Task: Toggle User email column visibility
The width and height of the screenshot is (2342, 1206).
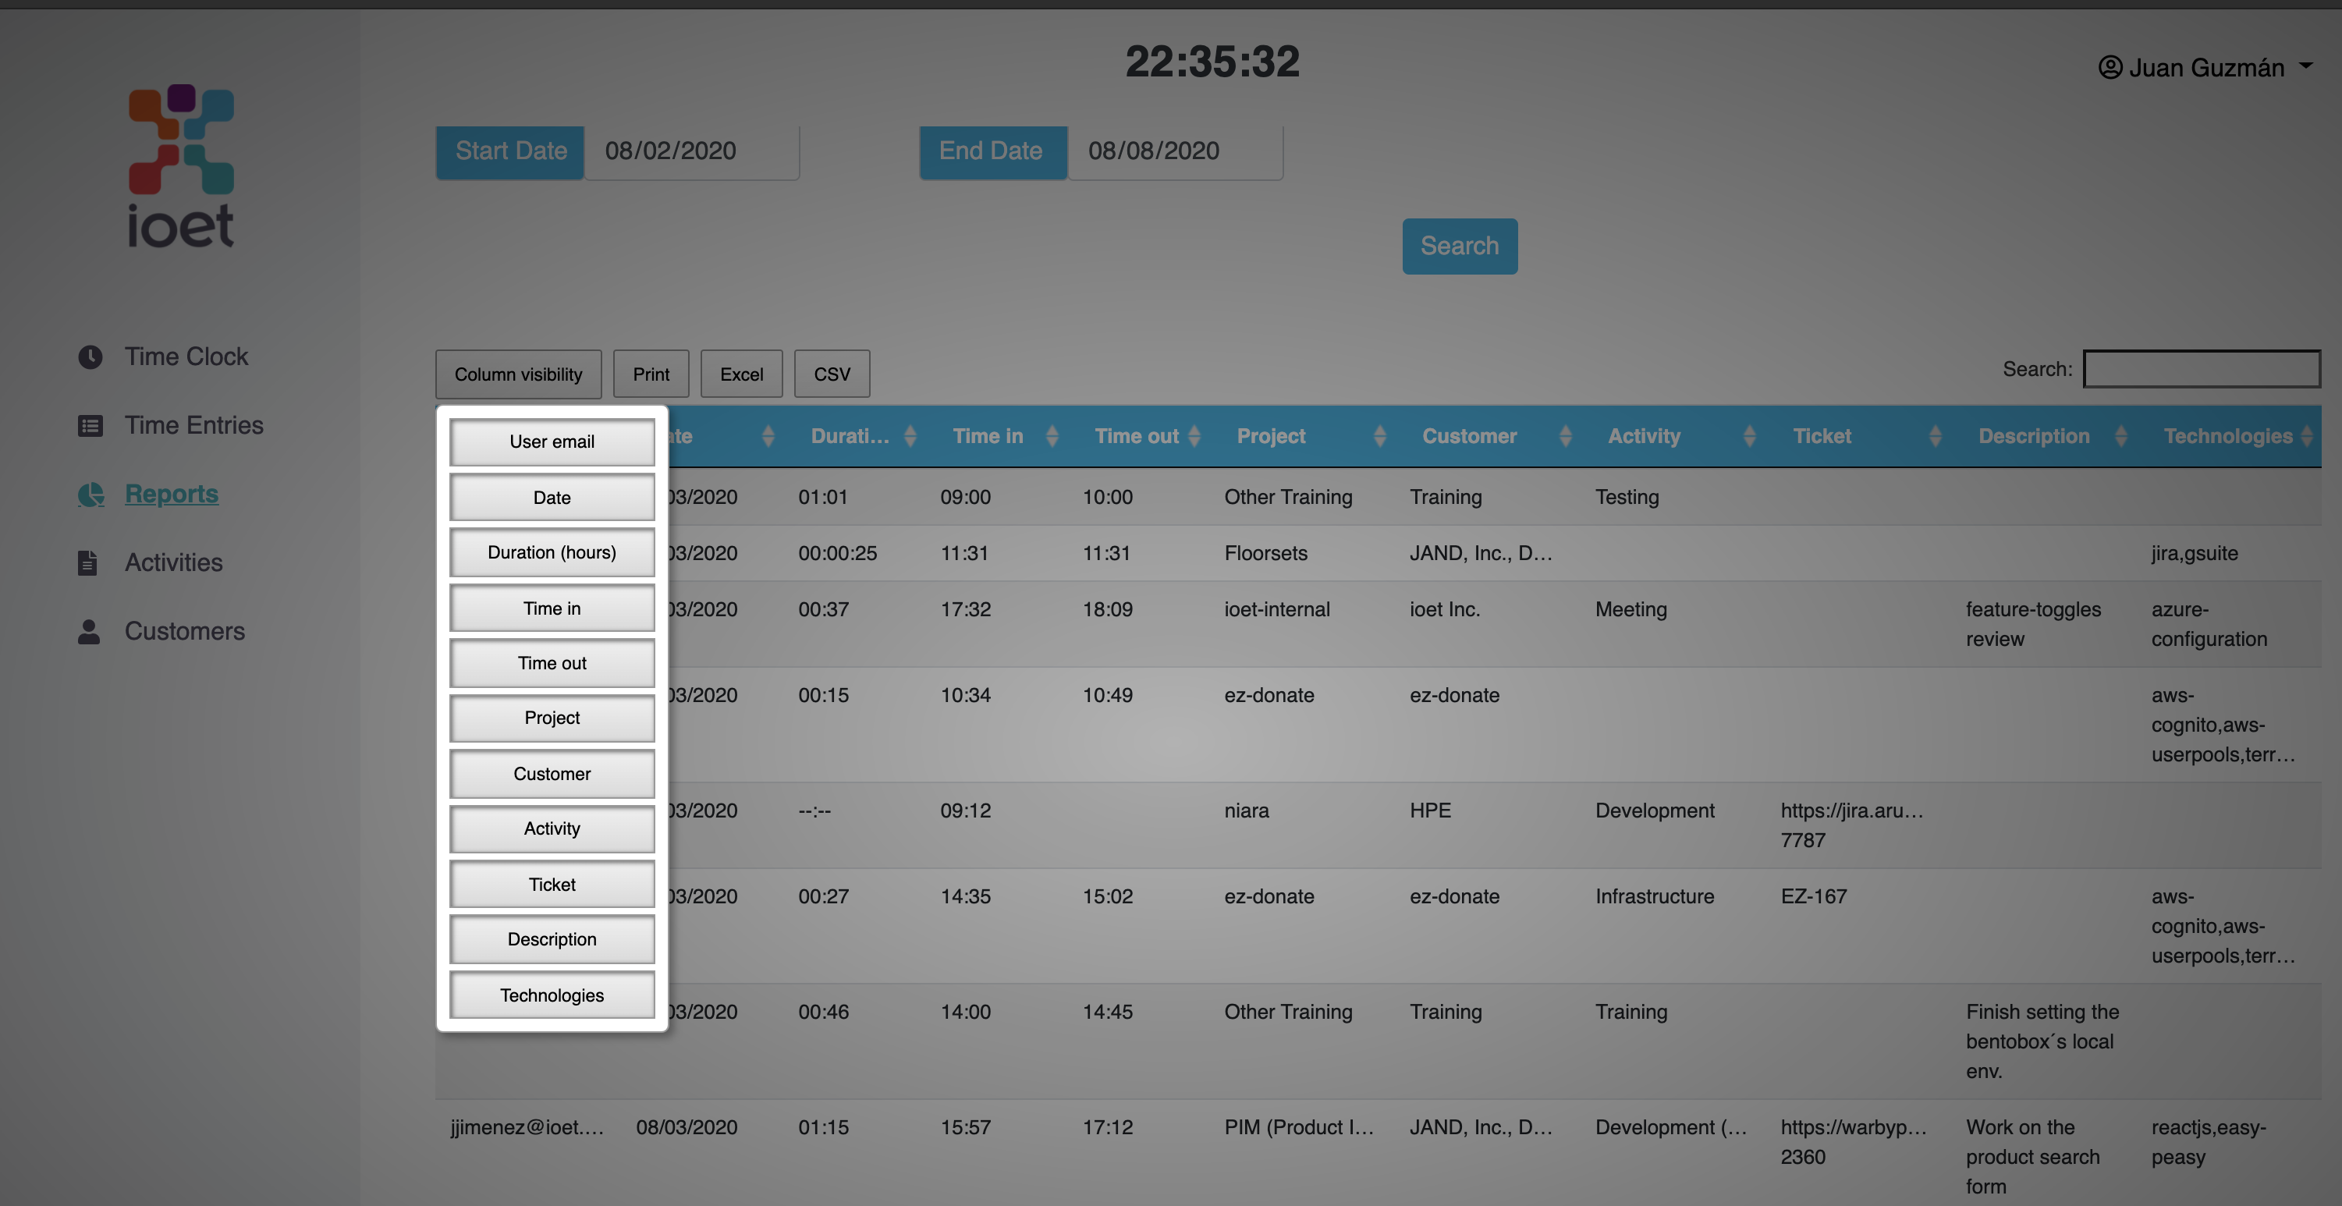Action: pos(551,442)
